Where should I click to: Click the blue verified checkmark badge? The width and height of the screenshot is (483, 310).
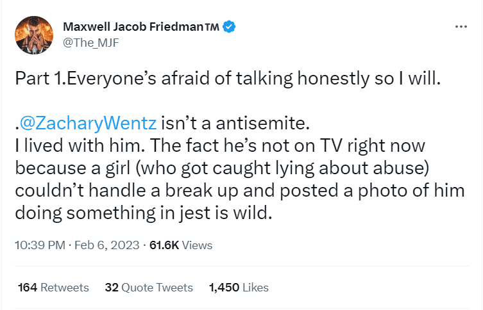[228, 26]
